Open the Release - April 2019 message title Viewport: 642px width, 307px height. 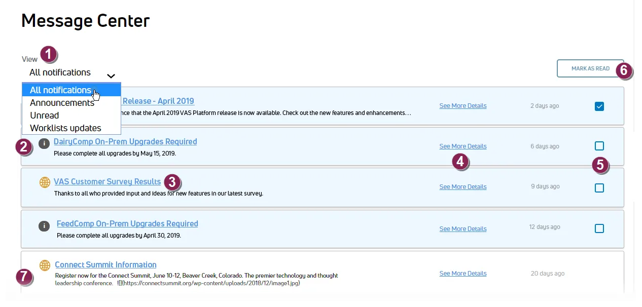[x=158, y=101]
